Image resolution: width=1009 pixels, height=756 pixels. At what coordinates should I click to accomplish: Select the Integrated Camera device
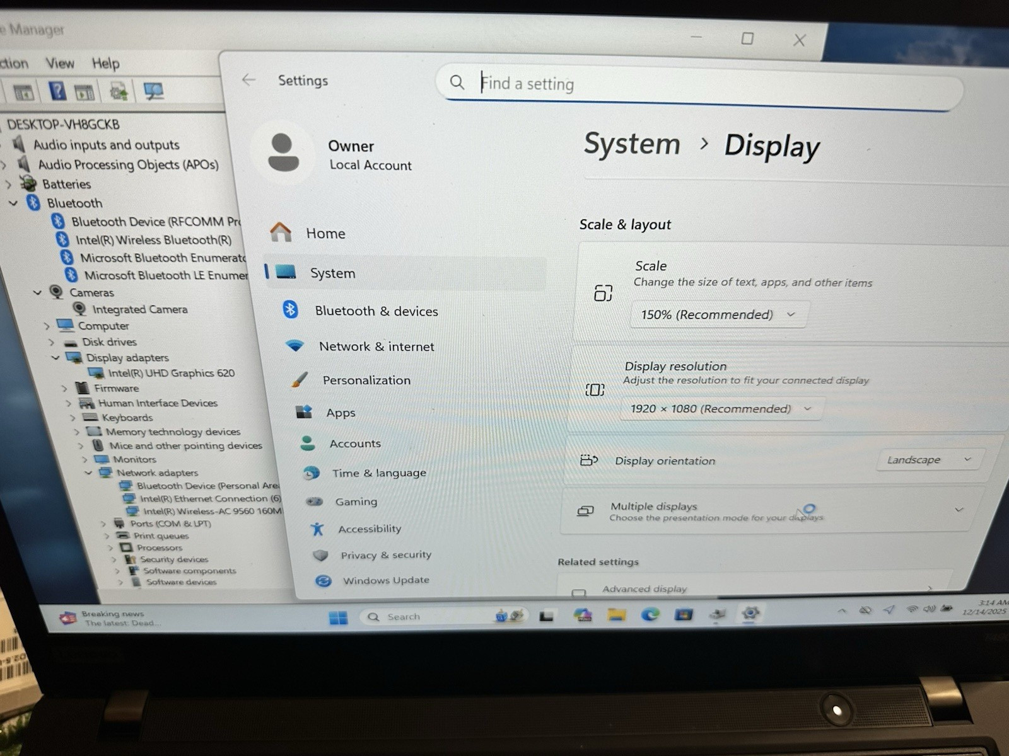tap(139, 309)
